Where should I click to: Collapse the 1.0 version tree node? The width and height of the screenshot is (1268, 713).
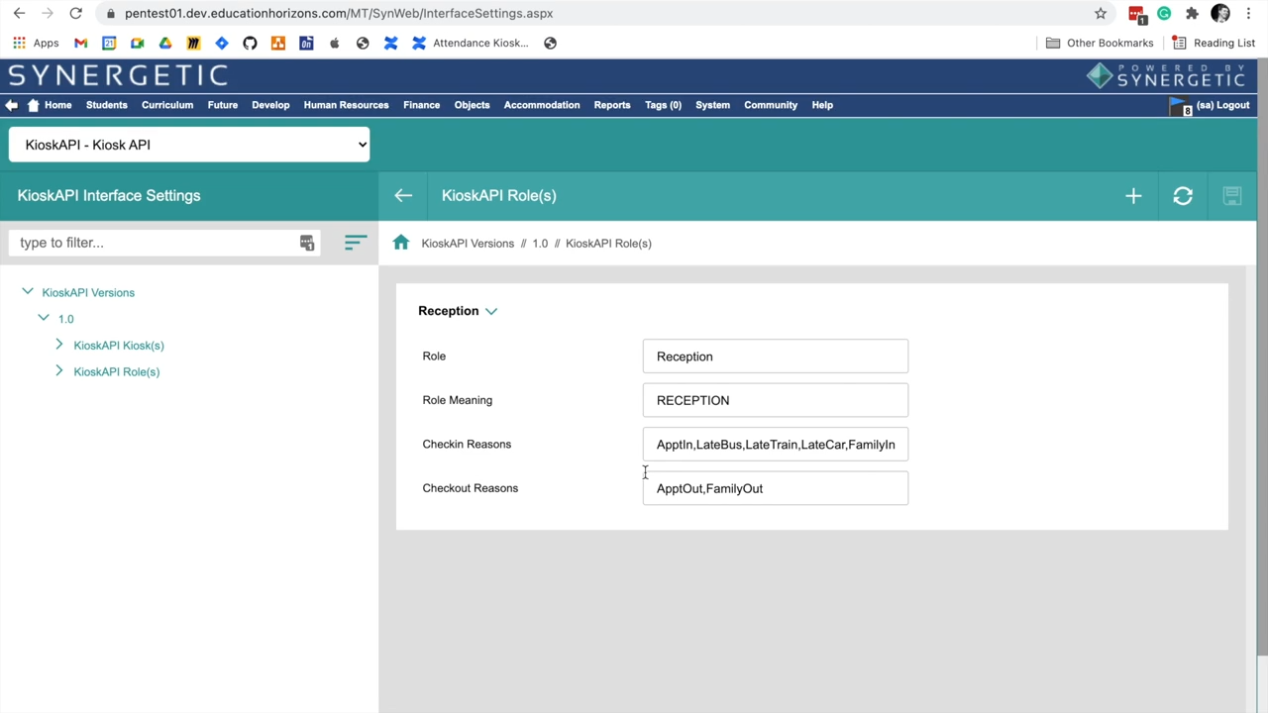[44, 318]
